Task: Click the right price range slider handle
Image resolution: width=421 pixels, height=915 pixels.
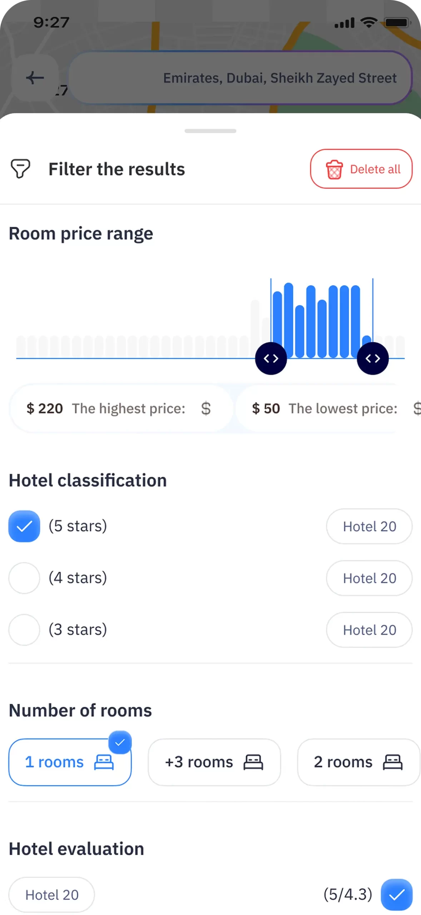Action: (373, 358)
